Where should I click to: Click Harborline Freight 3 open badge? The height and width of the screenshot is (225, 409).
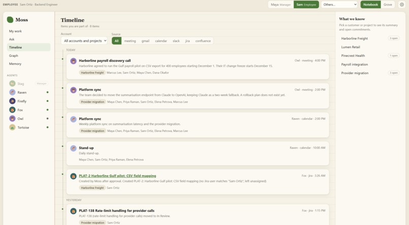394,38
